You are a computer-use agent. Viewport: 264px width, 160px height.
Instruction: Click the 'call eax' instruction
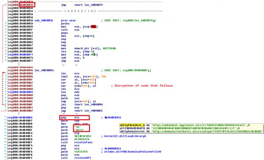[70, 30]
